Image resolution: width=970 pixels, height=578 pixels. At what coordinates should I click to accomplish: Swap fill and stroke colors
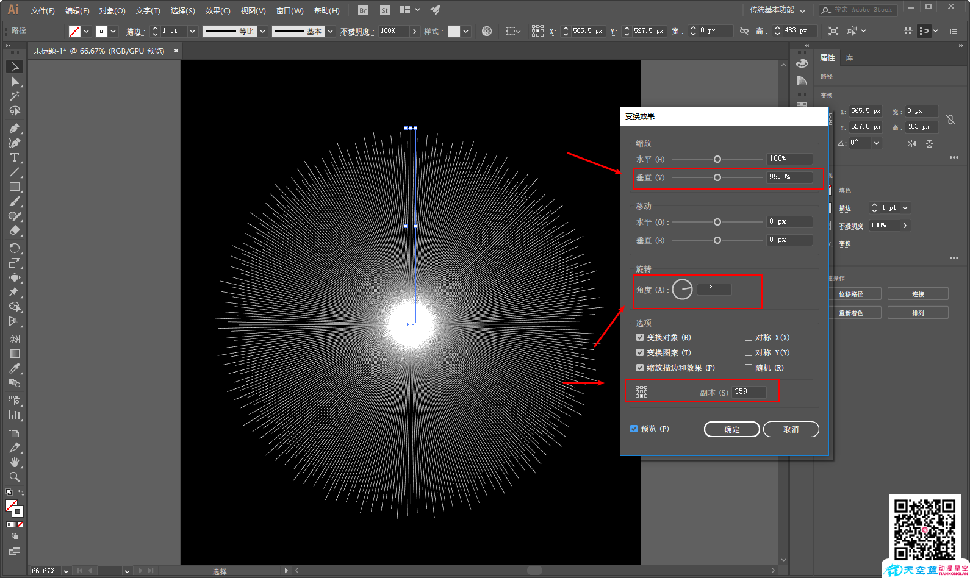pos(21,493)
